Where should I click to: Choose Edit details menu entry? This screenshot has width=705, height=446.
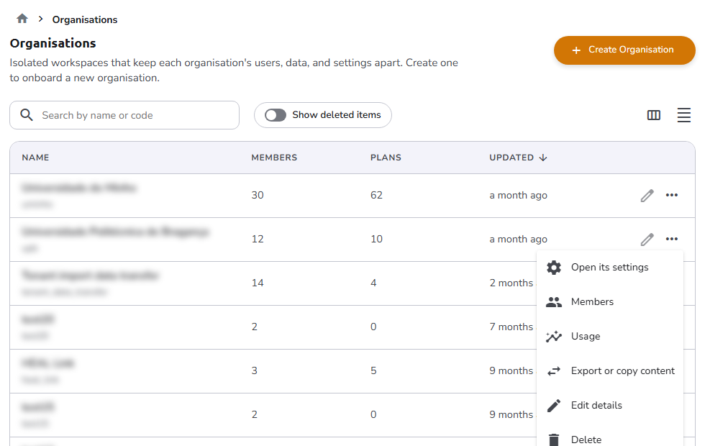(x=610, y=406)
